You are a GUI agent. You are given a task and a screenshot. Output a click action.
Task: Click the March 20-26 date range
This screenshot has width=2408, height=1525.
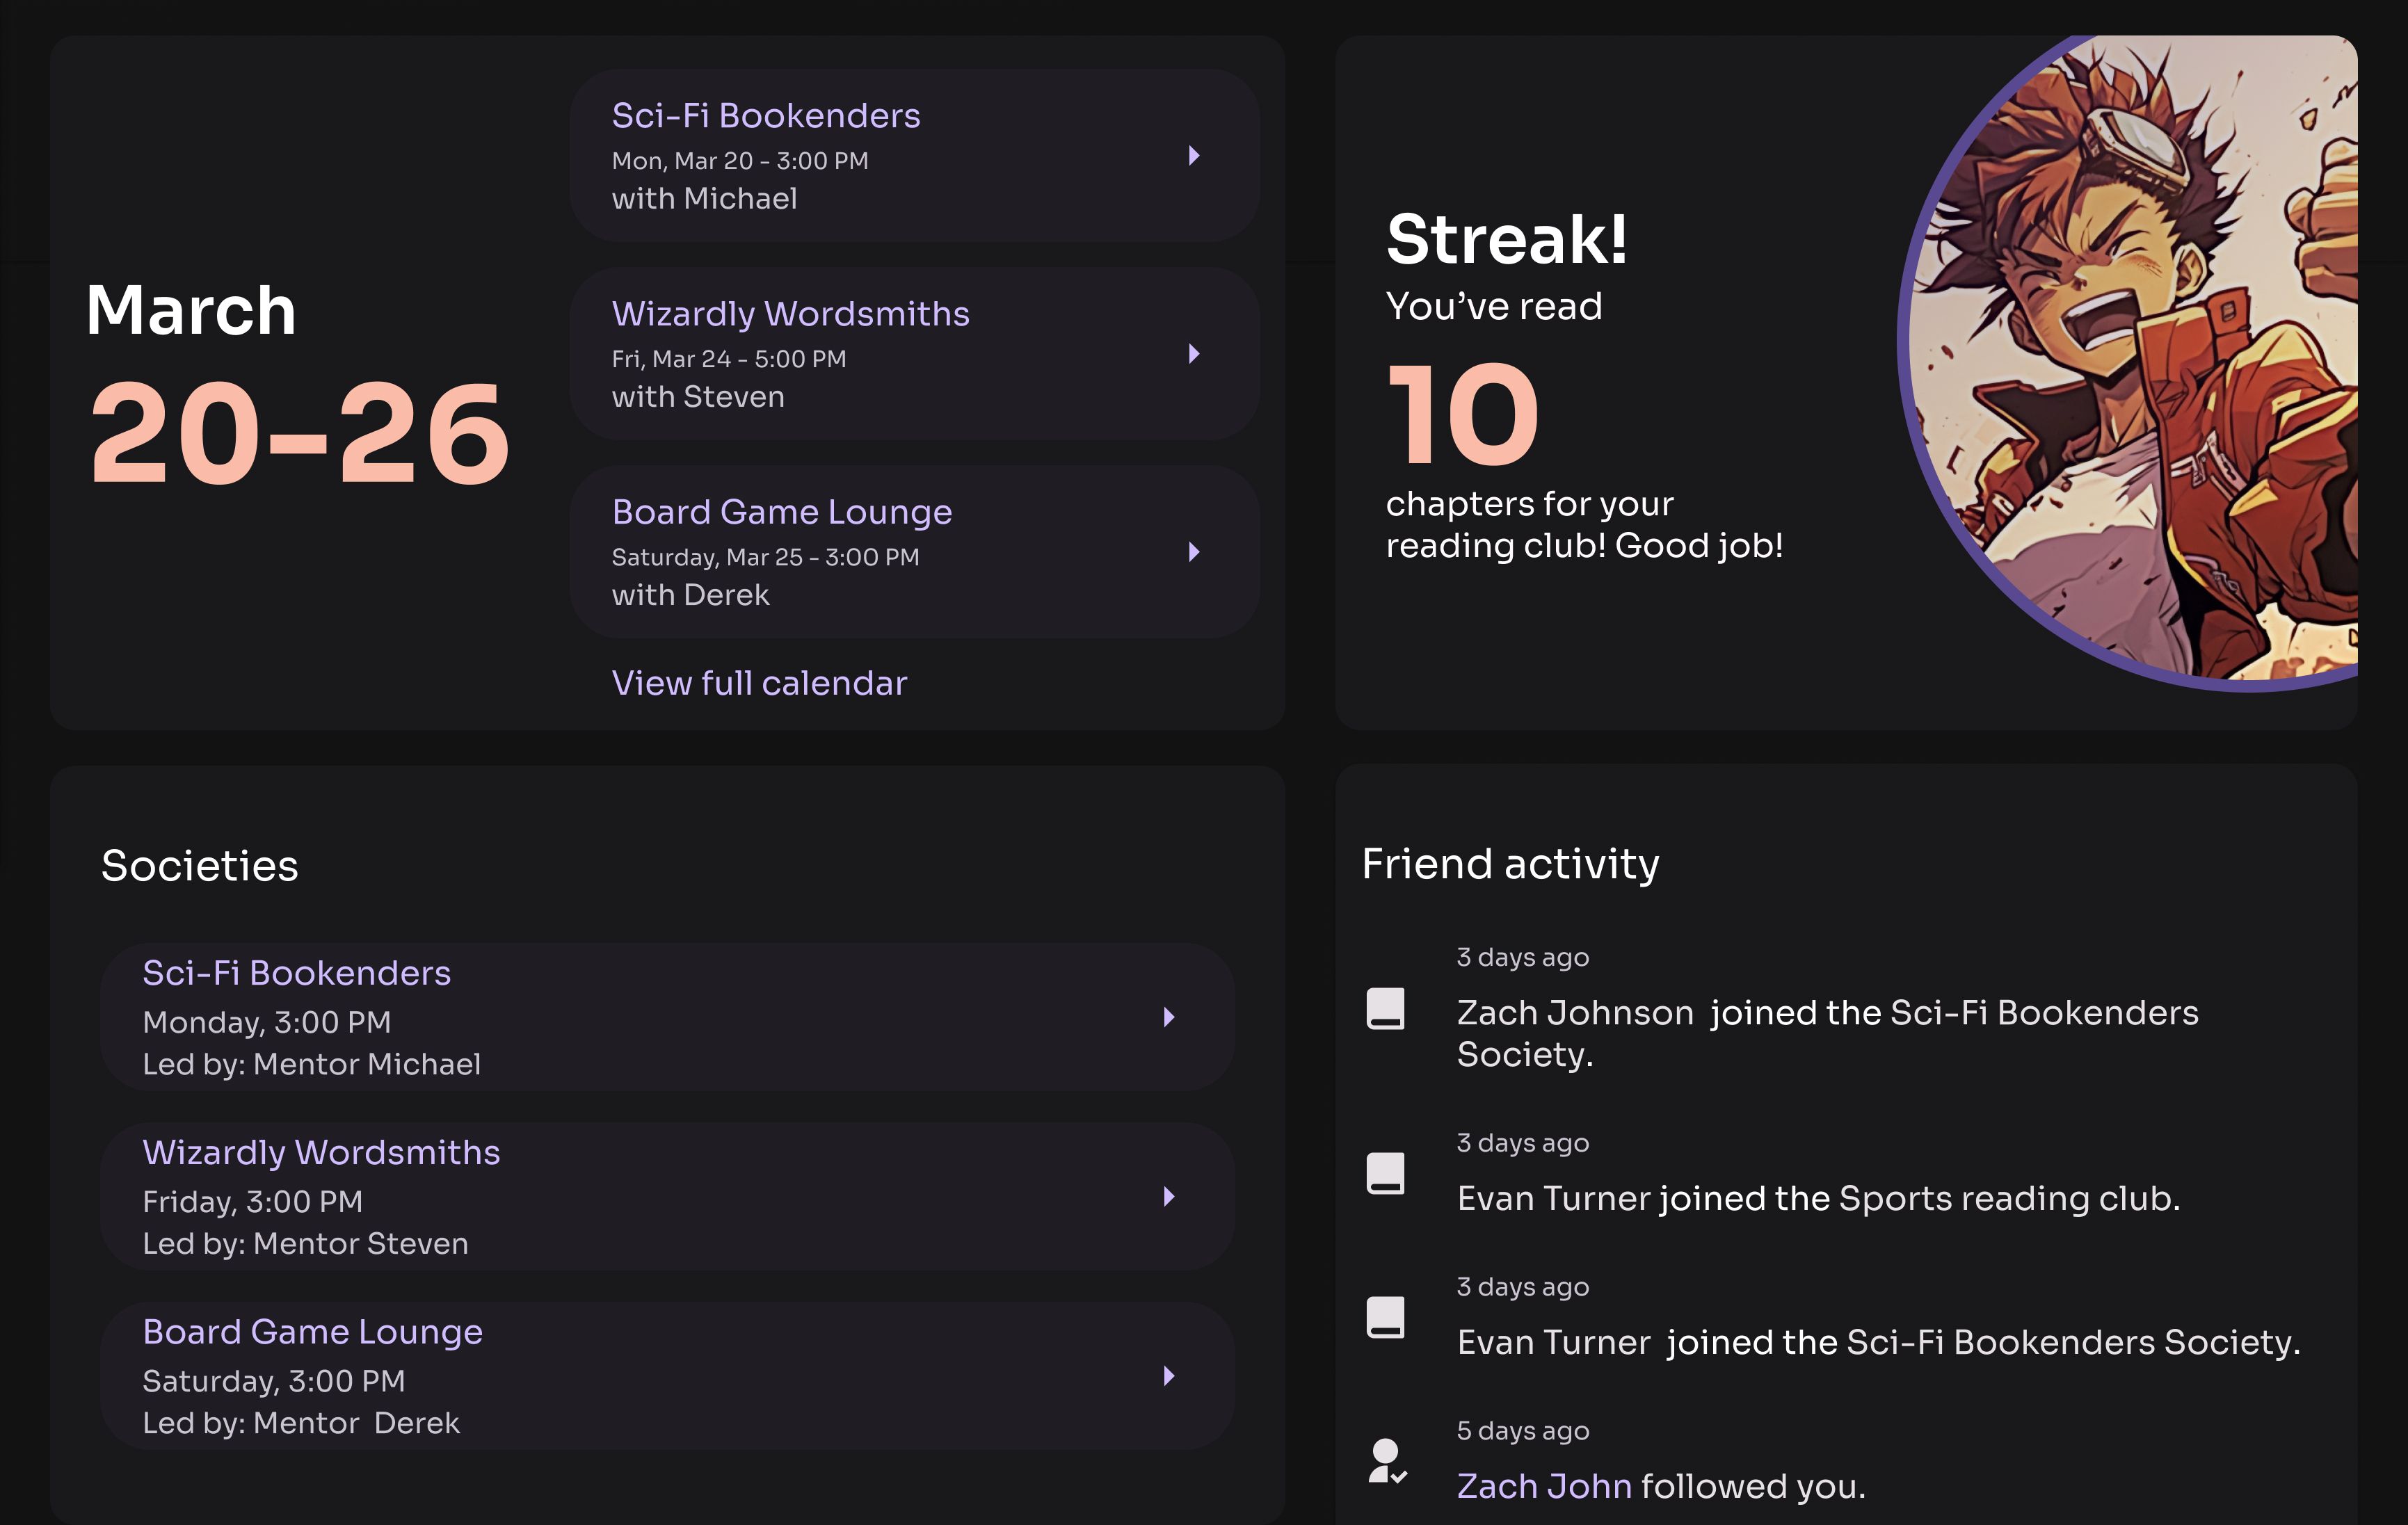pyautogui.click(x=299, y=385)
